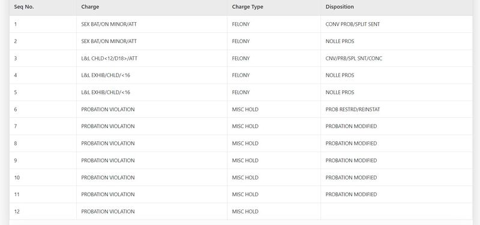
Task: Click the Charge Type column header
Action: point(247,7)
